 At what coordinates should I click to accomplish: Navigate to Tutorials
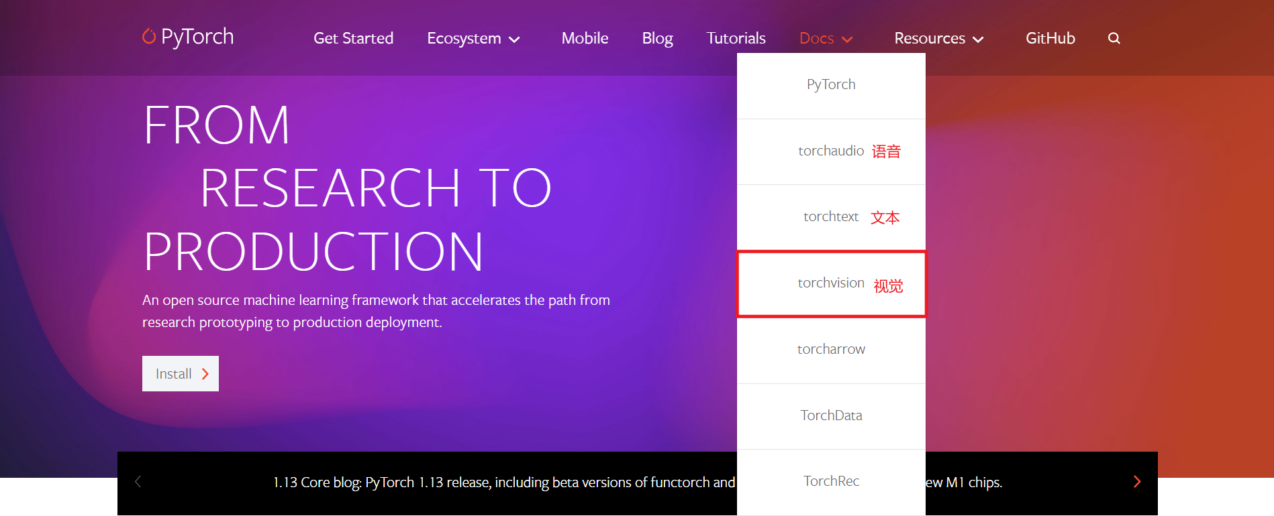[x=736, y=39]
